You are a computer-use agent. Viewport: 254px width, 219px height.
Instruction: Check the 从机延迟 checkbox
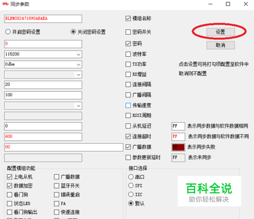tap(128, 126)
